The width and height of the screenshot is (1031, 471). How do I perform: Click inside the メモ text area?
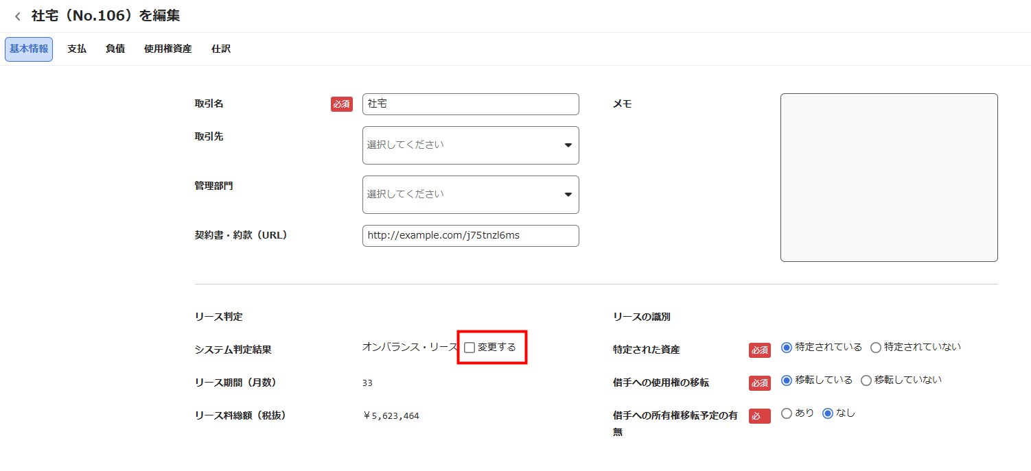point(888,178)
